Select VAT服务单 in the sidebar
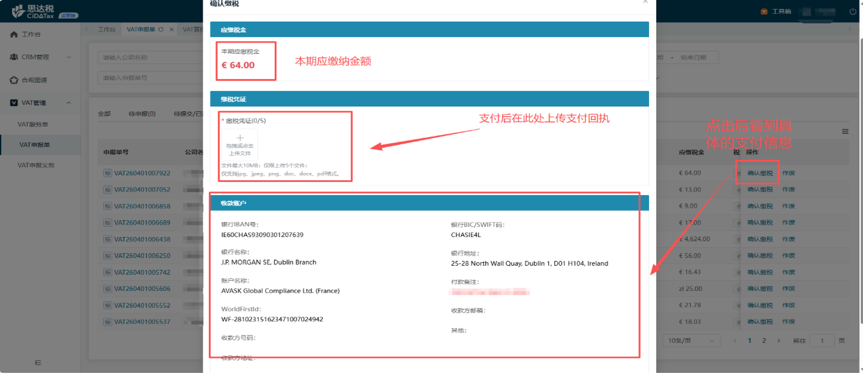This screenshot has height=375, width=863. pyautogui.click(x=33, y=124)
